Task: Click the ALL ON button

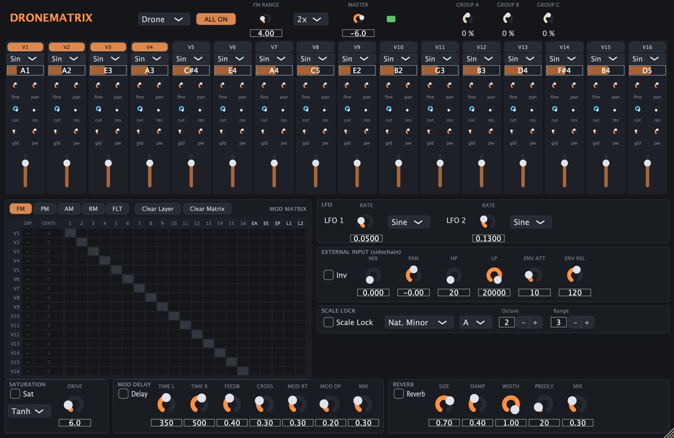Action: point(216,19)
